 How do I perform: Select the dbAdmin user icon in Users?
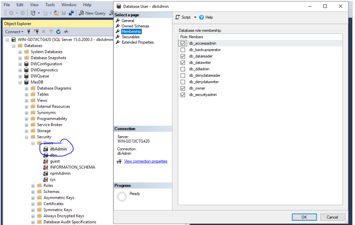tap(46, 149)
